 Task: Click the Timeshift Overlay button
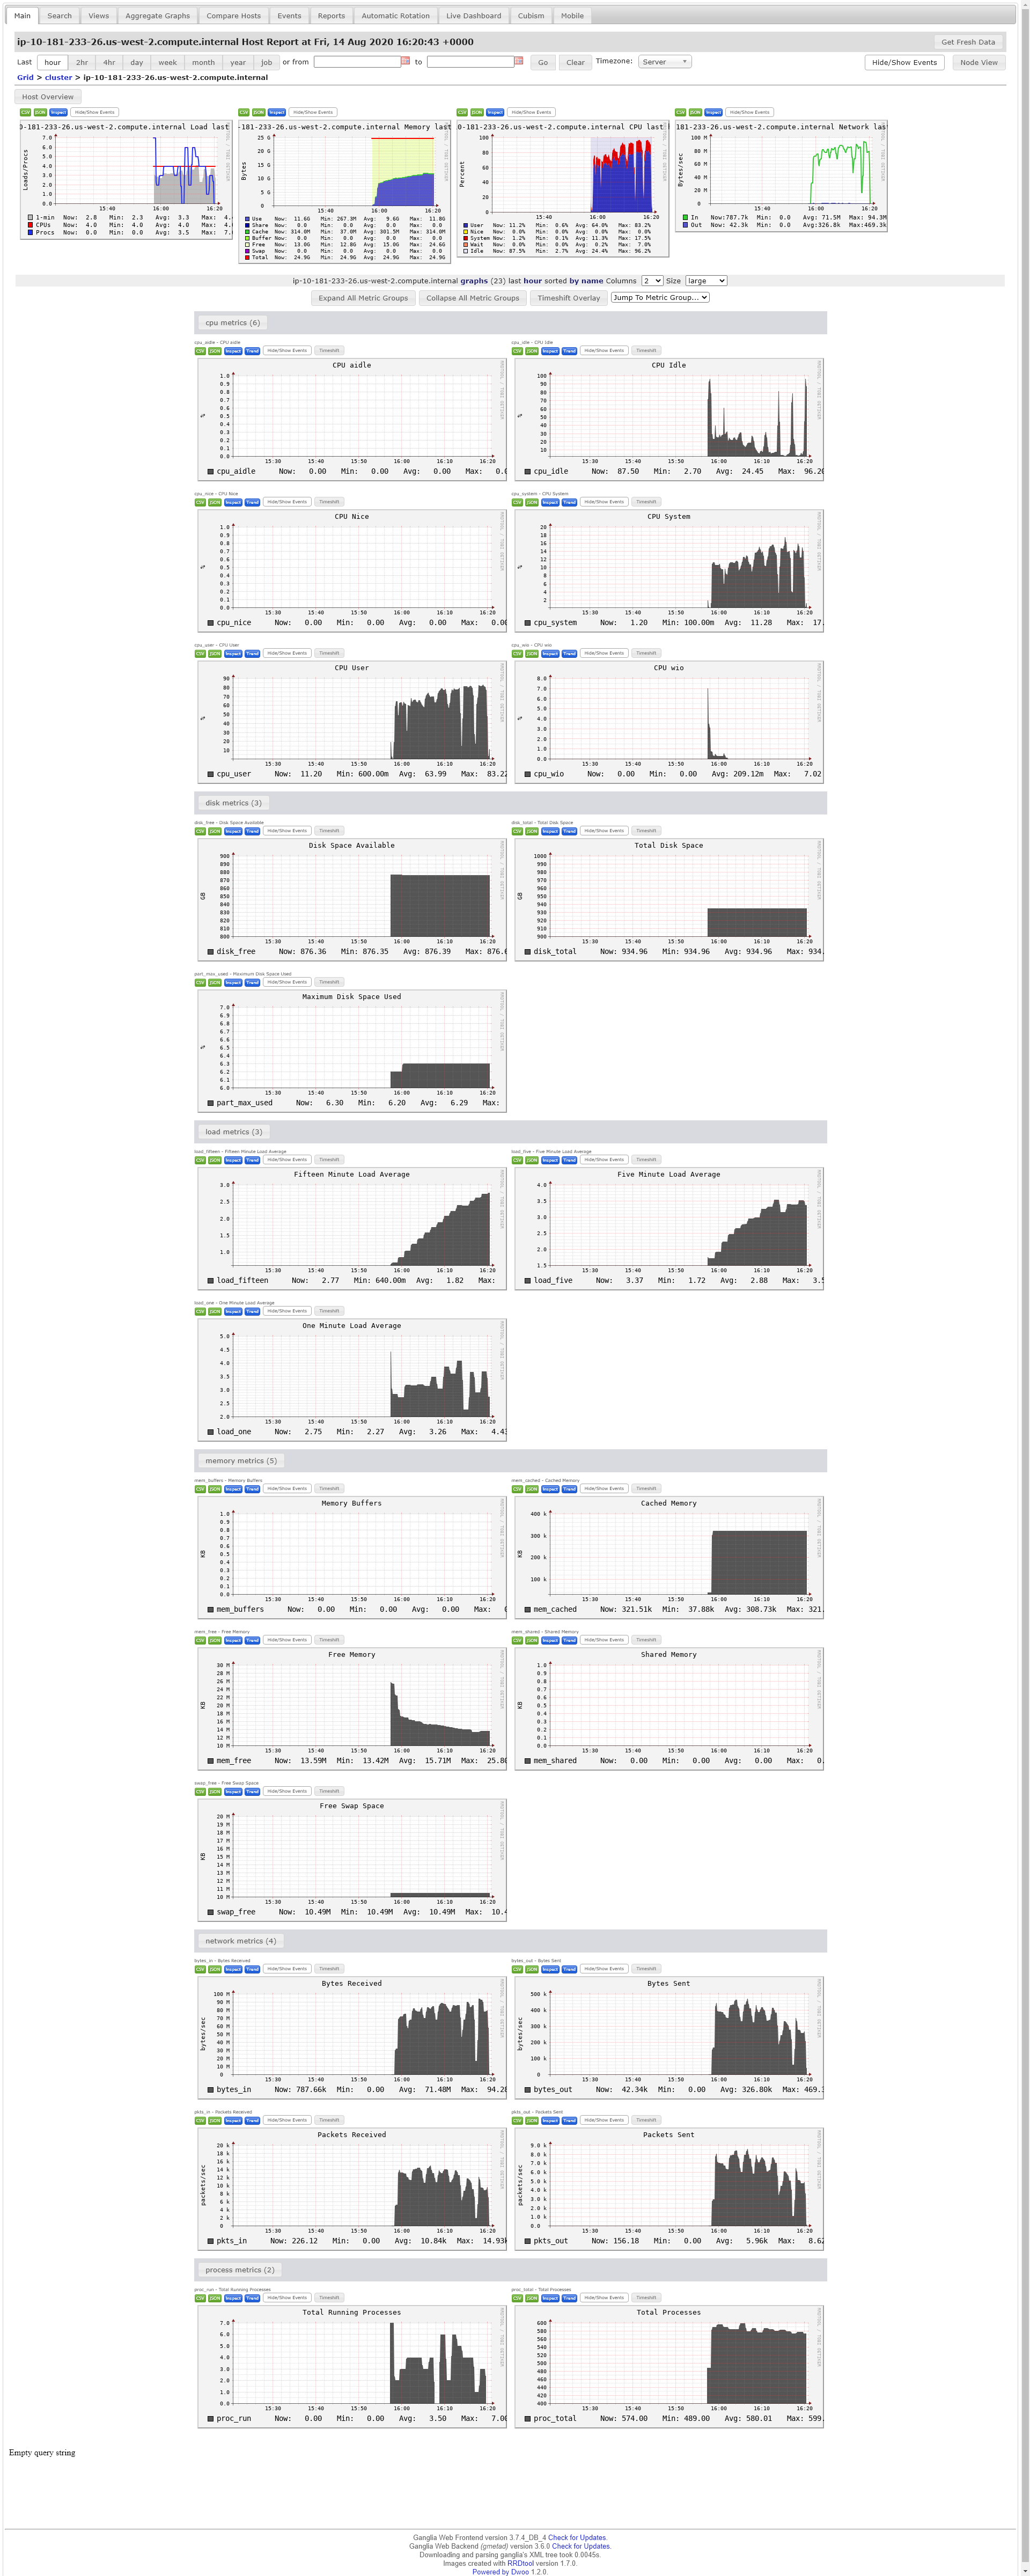pyautogui.click(x=568, y=298)
